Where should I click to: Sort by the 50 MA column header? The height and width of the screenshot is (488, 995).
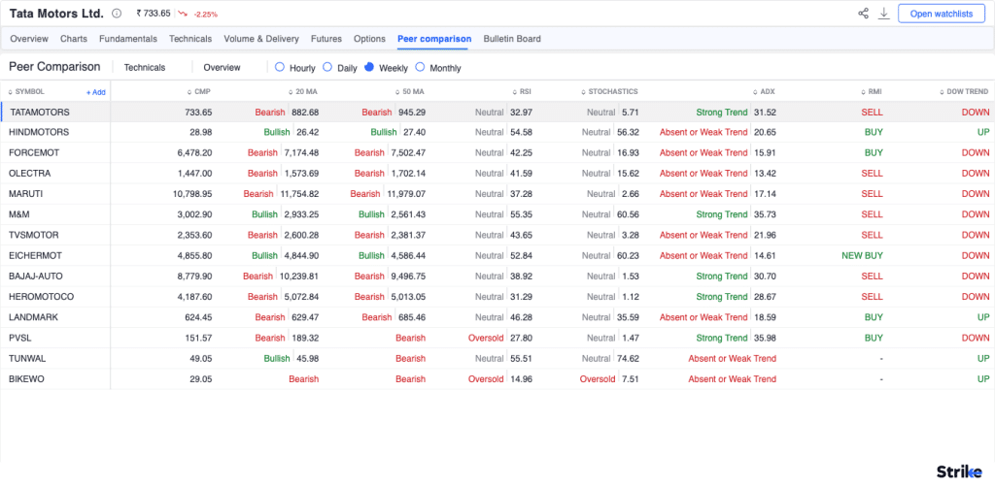click(411, 91)
